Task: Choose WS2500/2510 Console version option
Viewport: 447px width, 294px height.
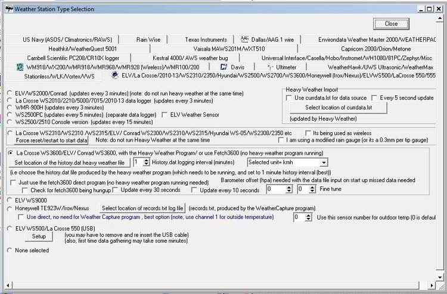Action: pos(10,122)
